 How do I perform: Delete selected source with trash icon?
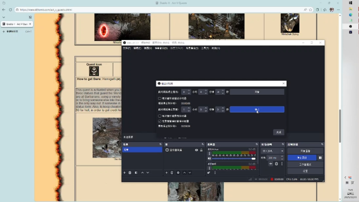click(x=172, y=173)
